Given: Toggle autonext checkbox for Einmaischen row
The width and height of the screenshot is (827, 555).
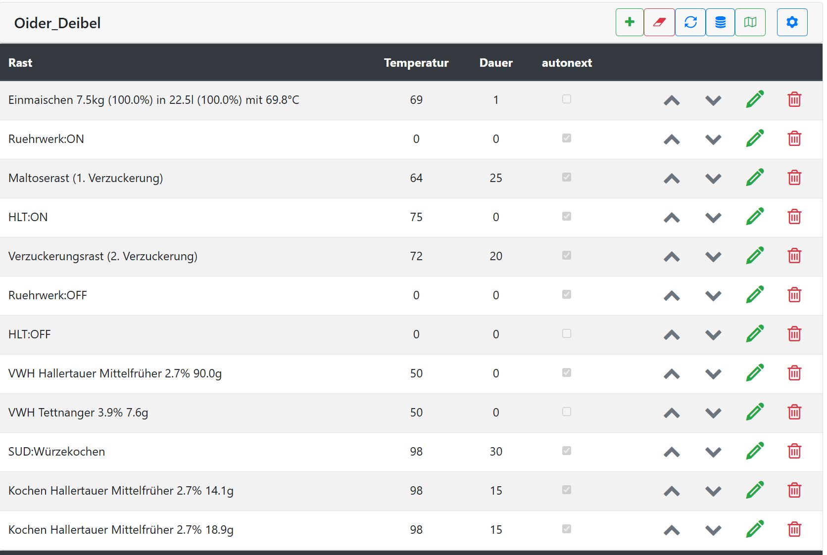Looking at the screenshot, I should [x=567, y=99].
